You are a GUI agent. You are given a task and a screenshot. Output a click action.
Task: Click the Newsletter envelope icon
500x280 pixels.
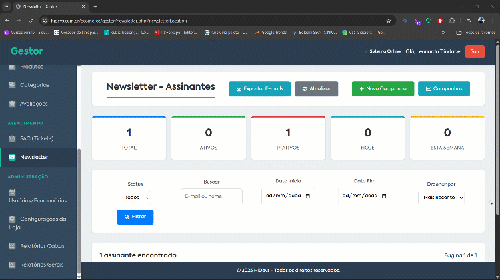tap(12, 157)
